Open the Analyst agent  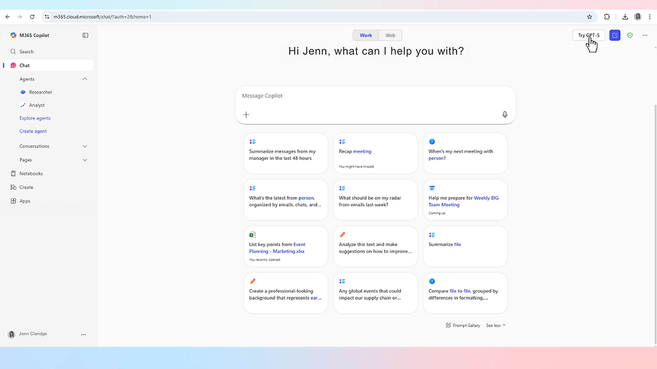(36, 105)
